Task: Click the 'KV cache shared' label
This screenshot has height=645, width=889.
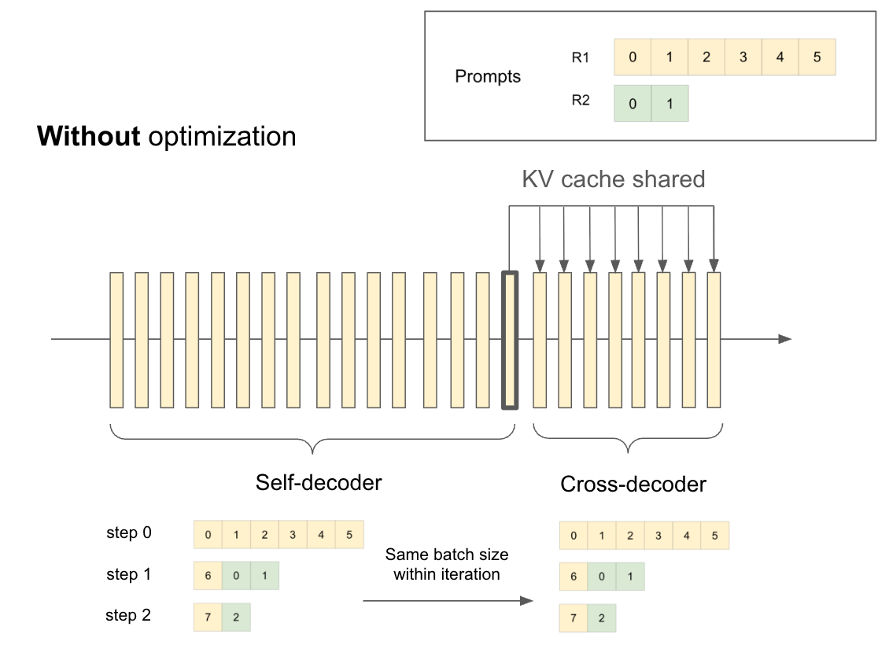Action: (x=614, y=179)
